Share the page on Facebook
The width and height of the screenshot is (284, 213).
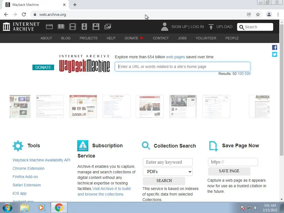275,47
